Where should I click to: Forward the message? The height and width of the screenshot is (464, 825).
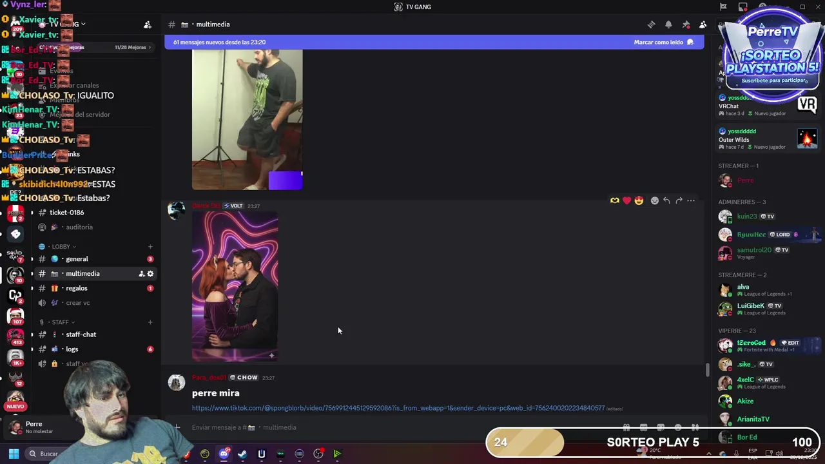[679, 200]
